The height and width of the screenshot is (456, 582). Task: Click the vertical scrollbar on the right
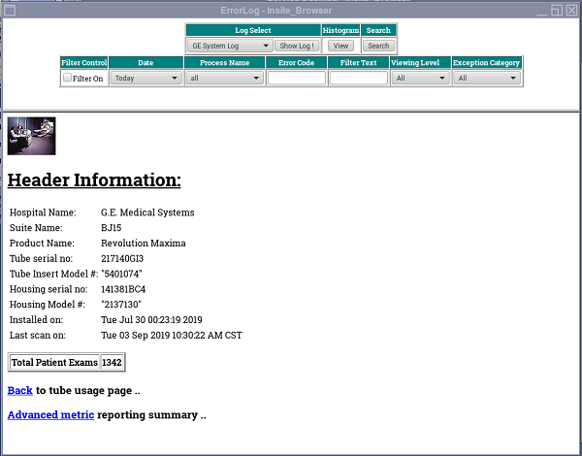(577, 281)
